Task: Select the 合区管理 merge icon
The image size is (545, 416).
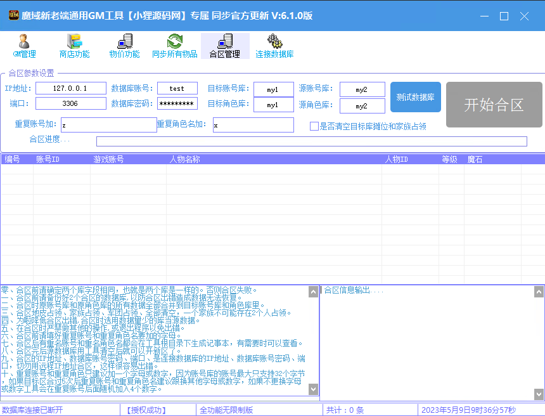Action: point(225,42)
